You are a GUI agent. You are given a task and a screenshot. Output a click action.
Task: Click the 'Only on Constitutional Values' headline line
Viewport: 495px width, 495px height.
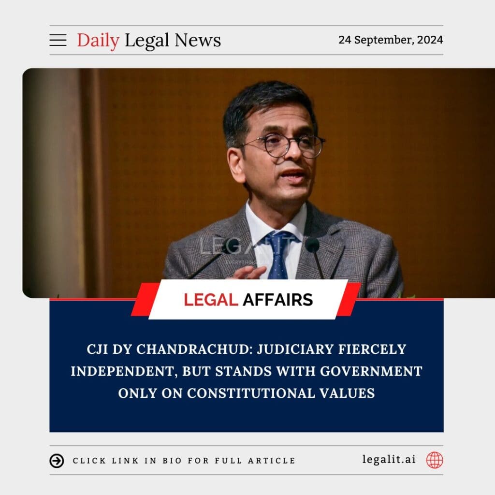[247, 393]
